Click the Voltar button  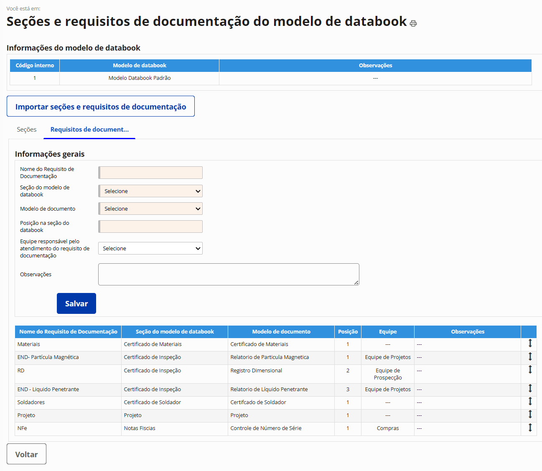tap(26, 454)
